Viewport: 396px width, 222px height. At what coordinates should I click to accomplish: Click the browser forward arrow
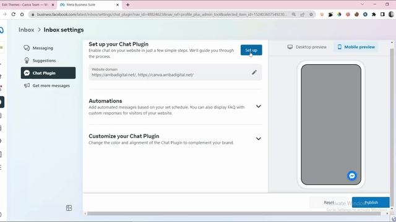pos(4,14)
